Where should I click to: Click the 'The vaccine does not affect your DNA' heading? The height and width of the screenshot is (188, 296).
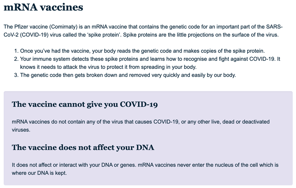tap(83, 147)
